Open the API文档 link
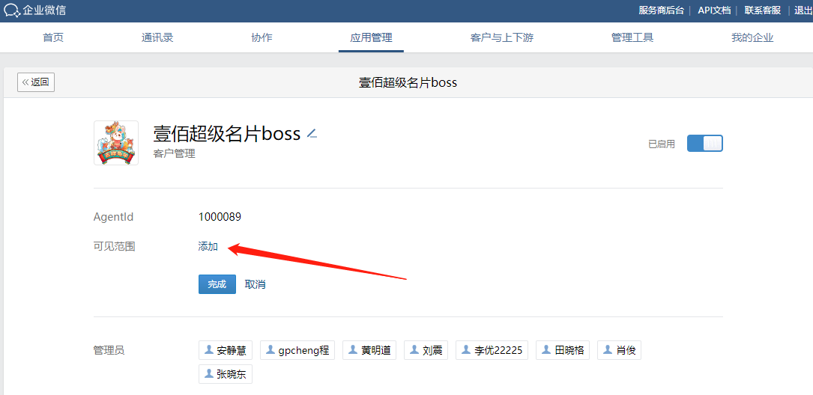813x395 pixels. click(714, 10)
